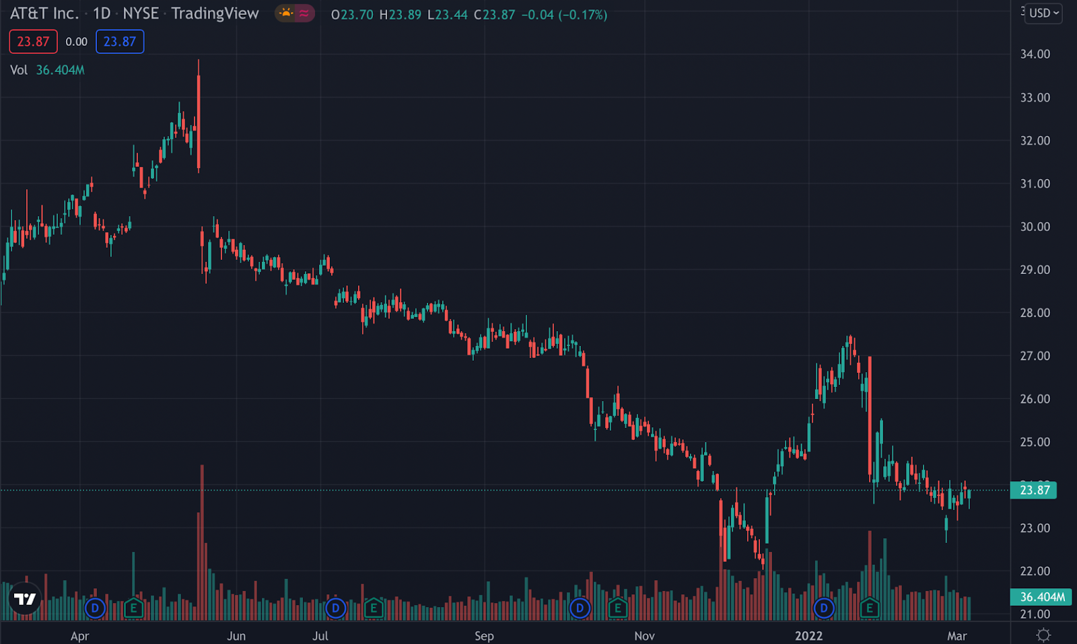The height and width of the screenshot is (644, 1077).
Task: Click the Sep label on time axis
Action: pos(484,636)
